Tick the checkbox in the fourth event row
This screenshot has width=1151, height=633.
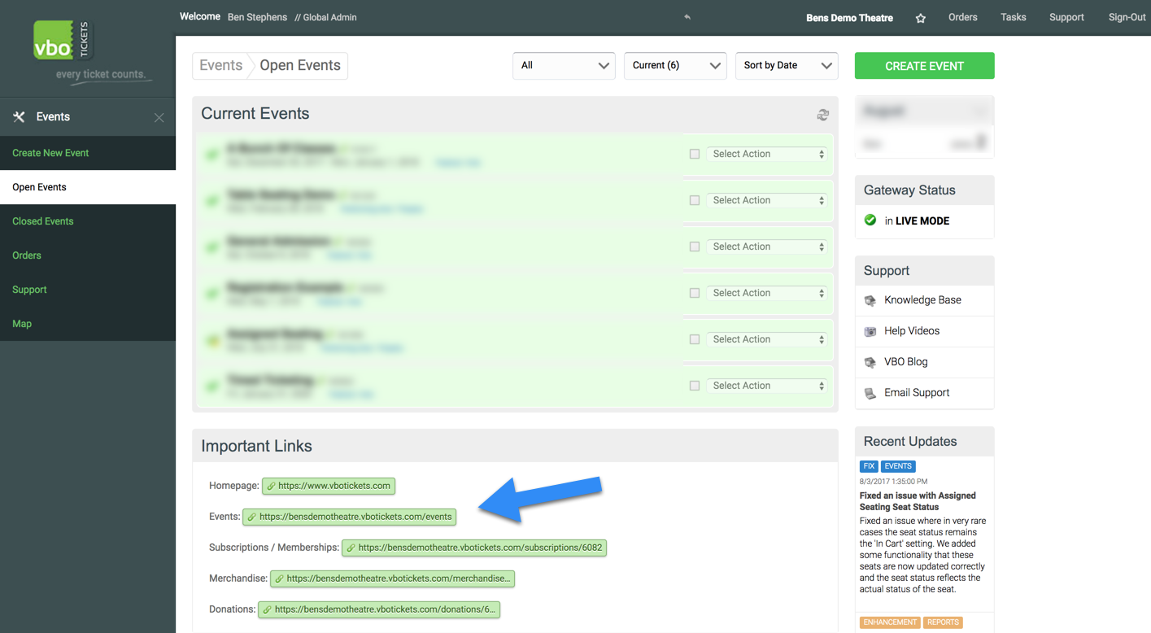coord(695,293)
